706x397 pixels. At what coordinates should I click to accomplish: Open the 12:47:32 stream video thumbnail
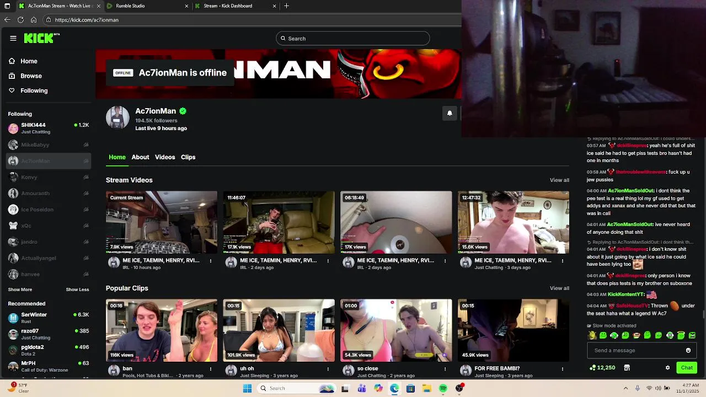pyautogui.click(x=514, y=222)
